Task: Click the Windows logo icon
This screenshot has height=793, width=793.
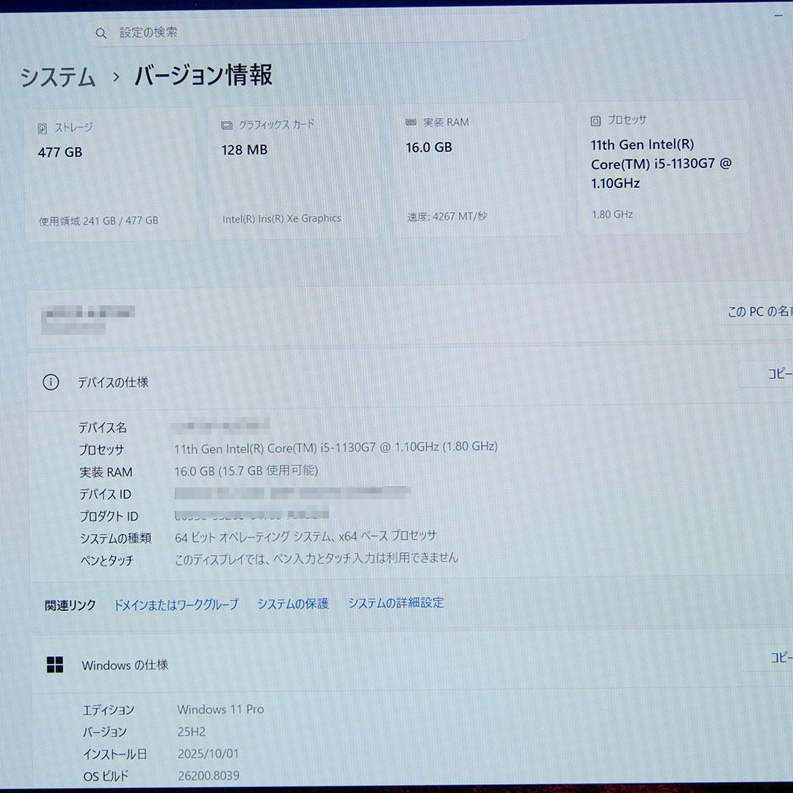Action: pyautogui.click(x=54, y=665)
